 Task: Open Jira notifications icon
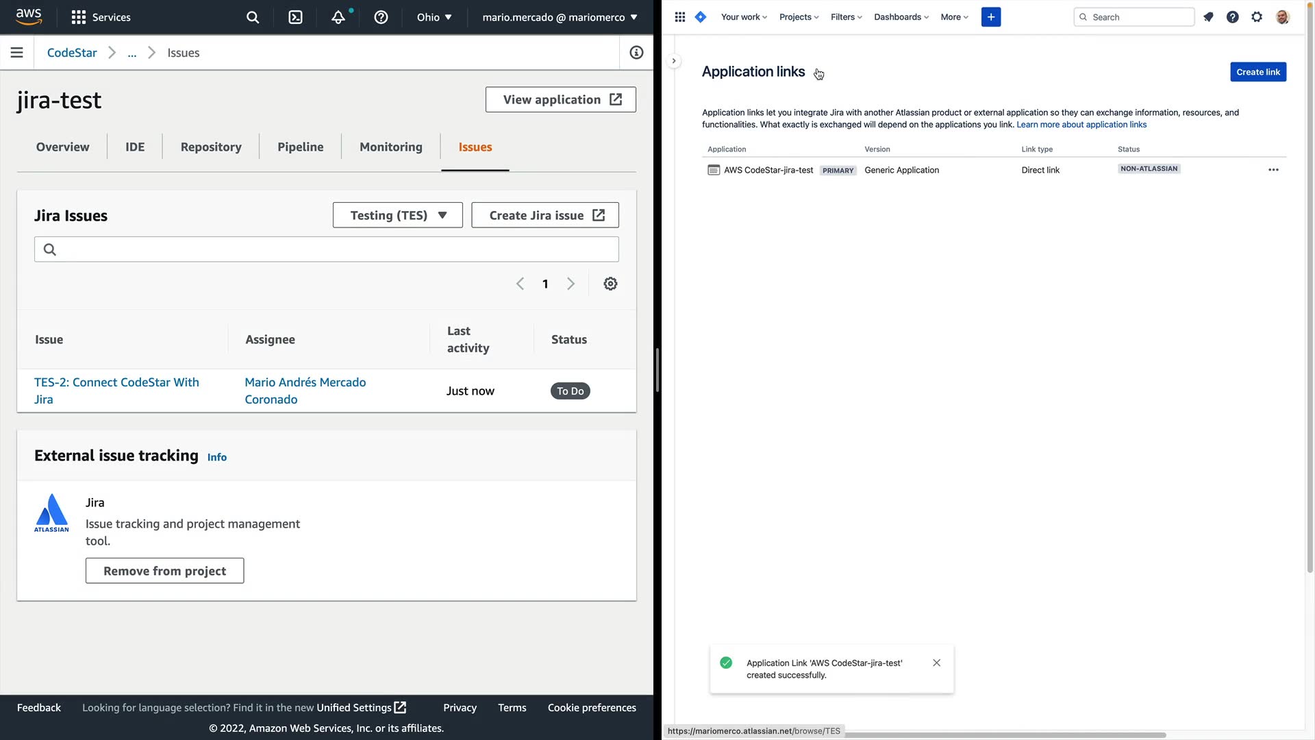click(1208, 17)
